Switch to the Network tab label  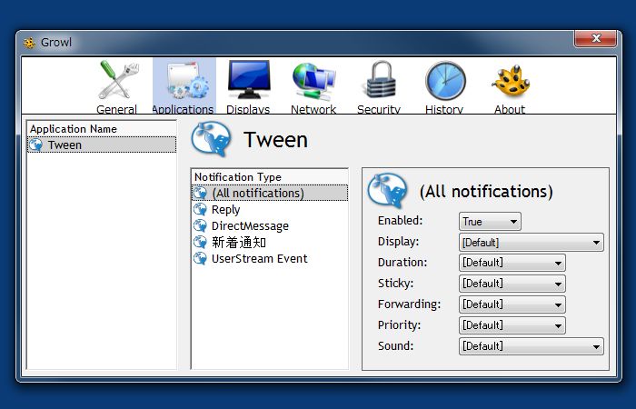coord(313,109)
